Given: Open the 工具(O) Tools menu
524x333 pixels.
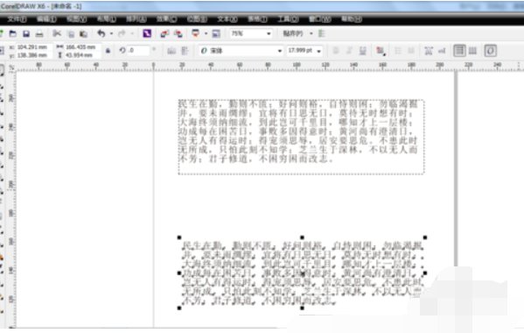Looking at the screenshot, I should (x=288, y=19).
